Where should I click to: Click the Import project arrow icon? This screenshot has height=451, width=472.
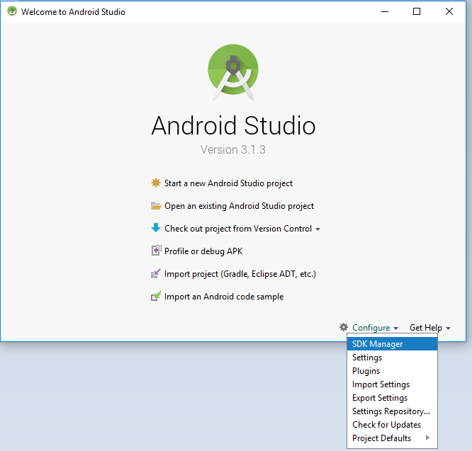coord(156,273)
